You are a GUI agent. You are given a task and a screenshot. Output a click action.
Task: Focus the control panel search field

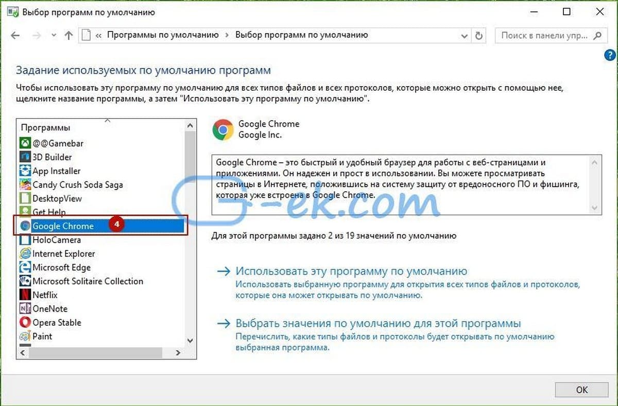550,36
